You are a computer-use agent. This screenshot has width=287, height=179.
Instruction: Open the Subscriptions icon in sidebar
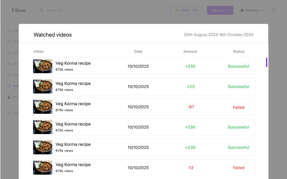coord(9,53)
